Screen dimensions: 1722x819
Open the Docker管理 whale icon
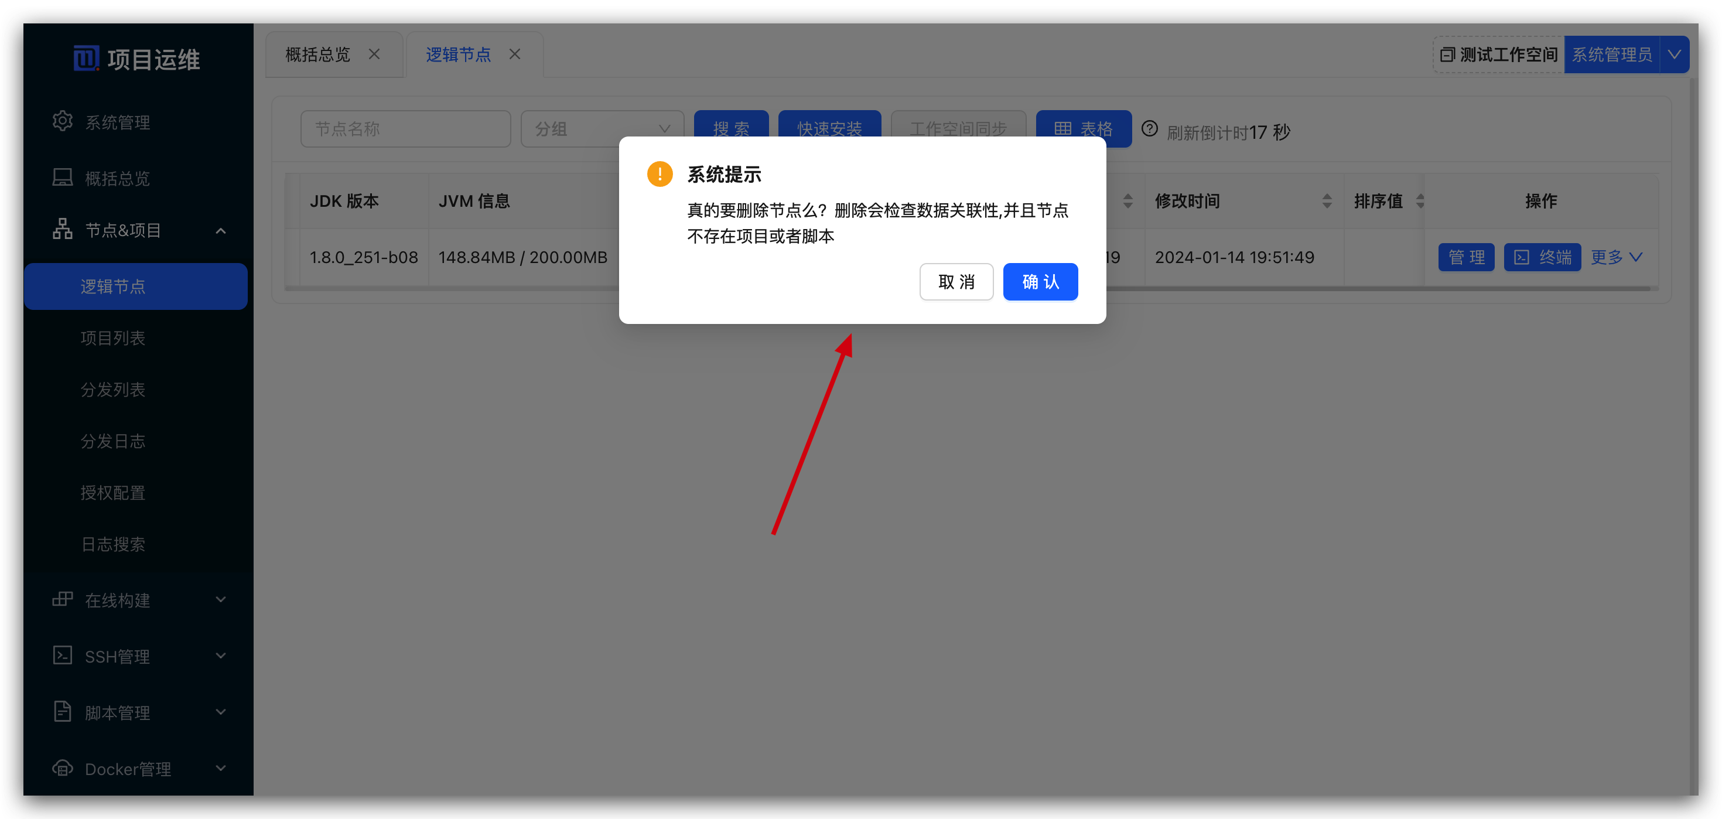[62, 767]
